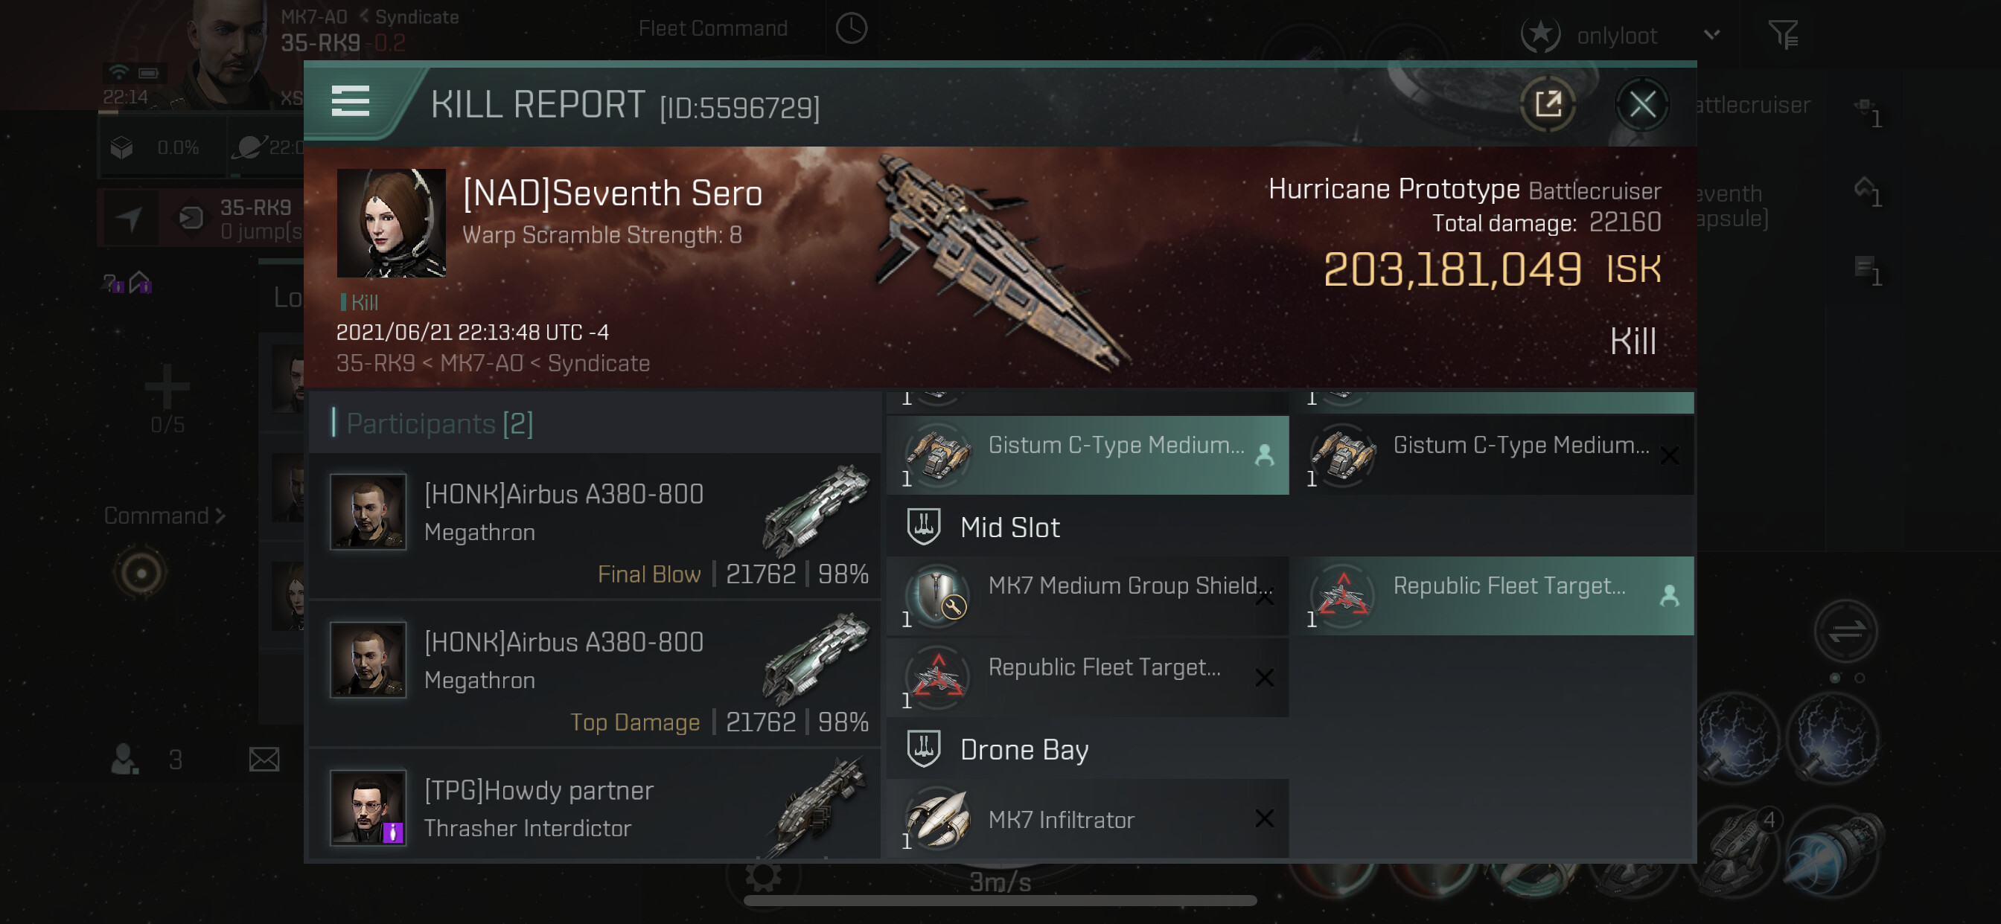Screen dimensions: 2001x924
Task: Click the MK7 Infiltrator drone icon
Action: pos(939,818)
